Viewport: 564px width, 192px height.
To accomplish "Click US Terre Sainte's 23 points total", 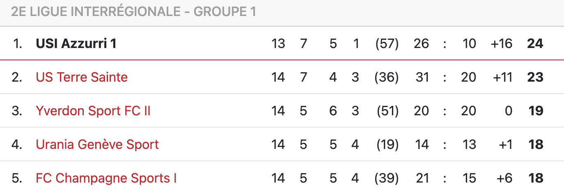I will pos(535,77).
